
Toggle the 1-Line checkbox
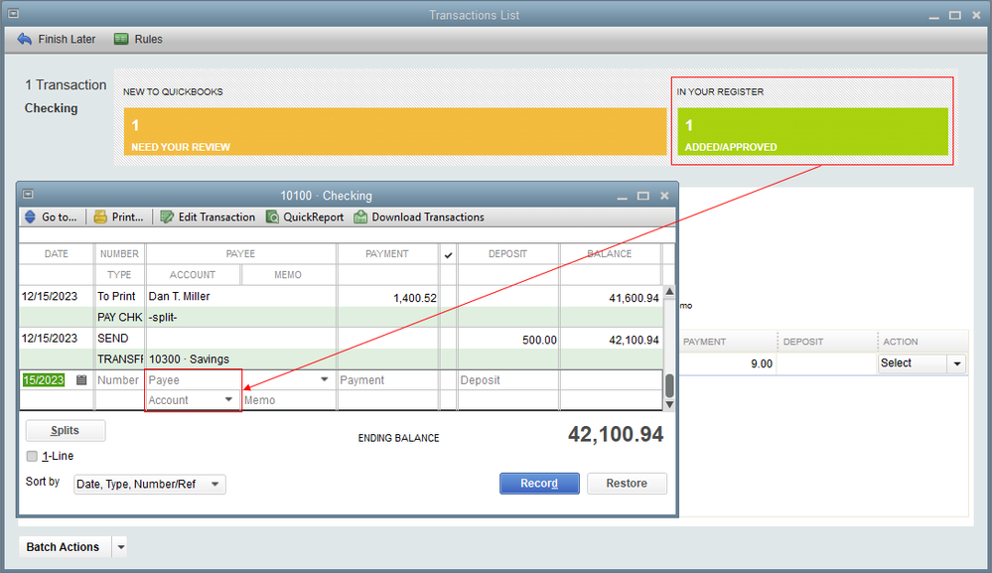point(32,456)
